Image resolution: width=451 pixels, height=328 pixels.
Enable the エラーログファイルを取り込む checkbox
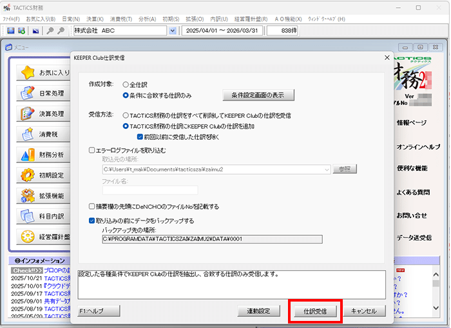click(x=93, y=150)
